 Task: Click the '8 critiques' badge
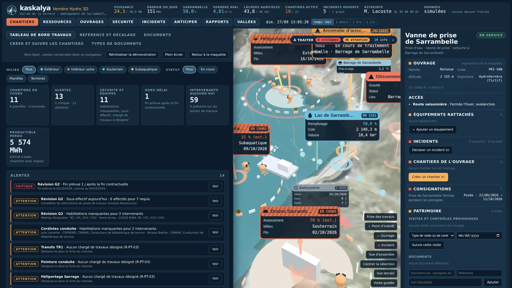328,40
